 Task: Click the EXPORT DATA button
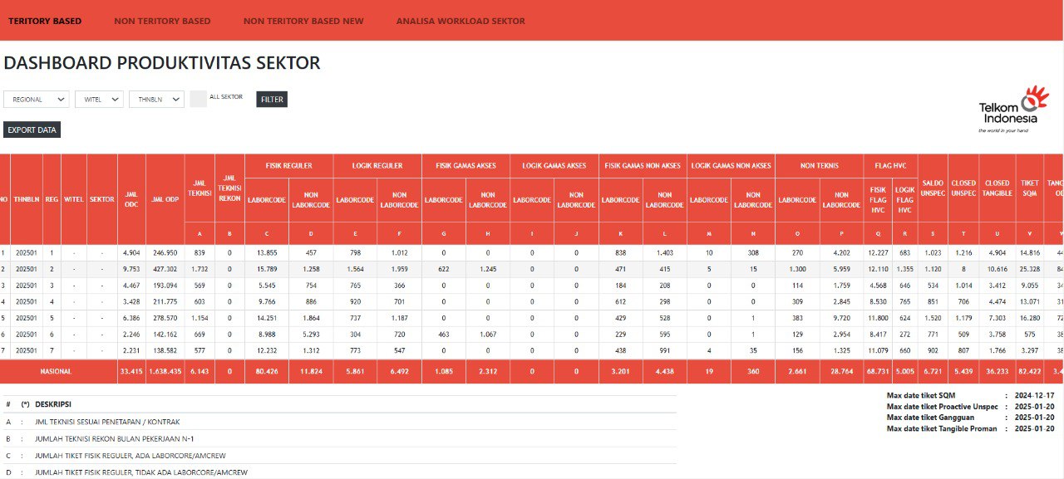tap(32, 130)
